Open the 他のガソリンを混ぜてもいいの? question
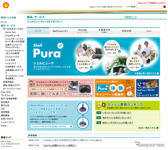 [117, 118]
